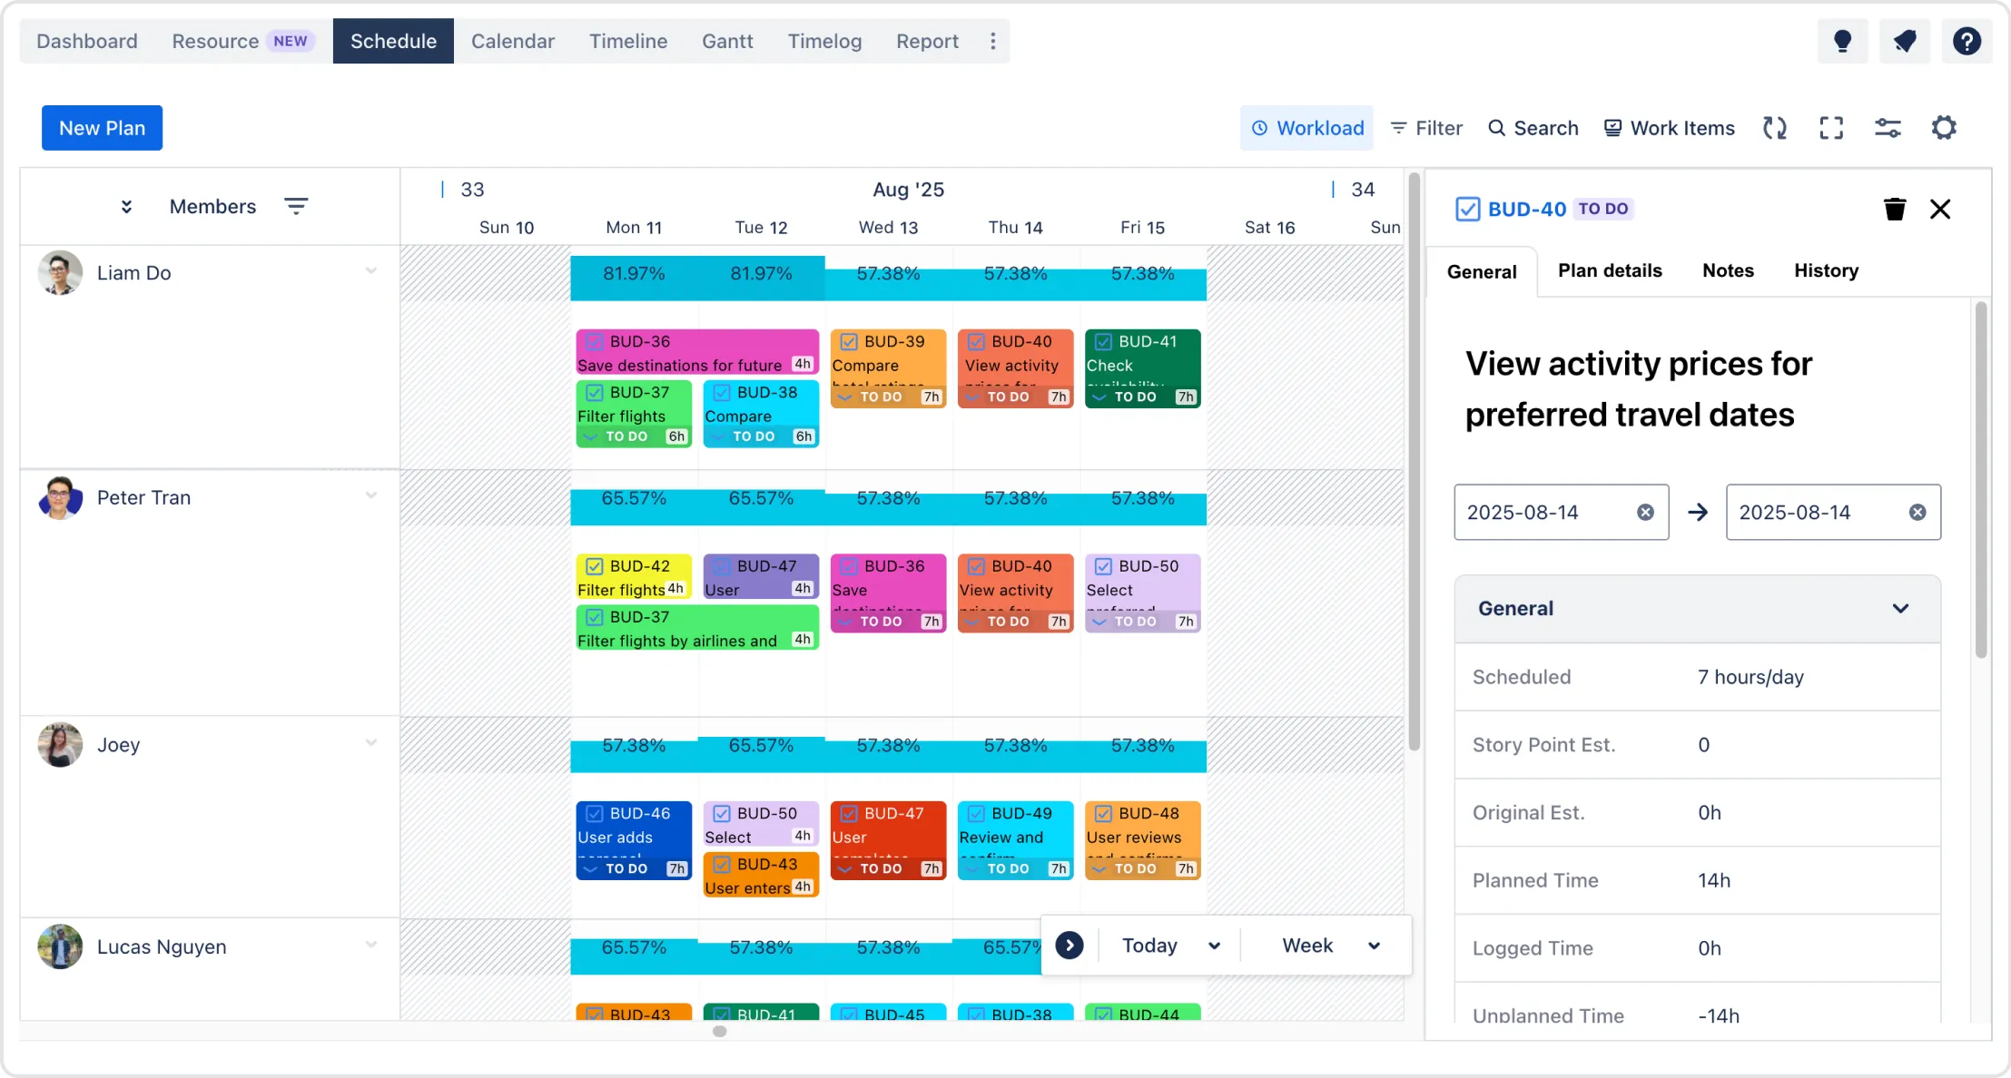Open the announcements megaphone icon

tap(1905, 41)
